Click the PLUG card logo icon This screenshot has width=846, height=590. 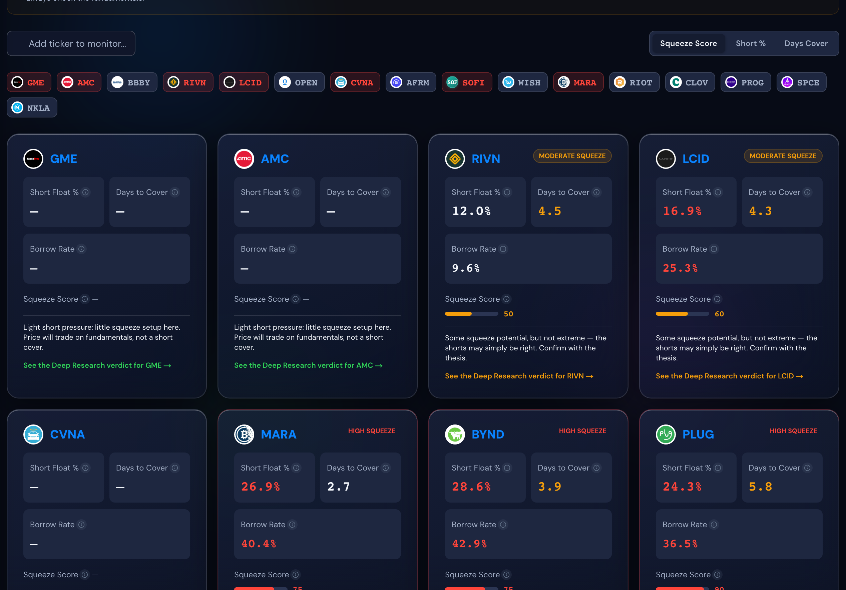666,434
